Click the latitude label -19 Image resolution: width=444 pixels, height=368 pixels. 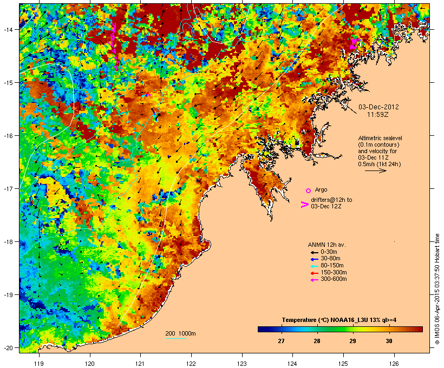tap(8, 295)
